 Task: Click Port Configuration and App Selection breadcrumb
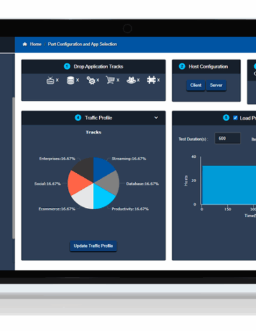pyautogui.click(x=83, y=44)
